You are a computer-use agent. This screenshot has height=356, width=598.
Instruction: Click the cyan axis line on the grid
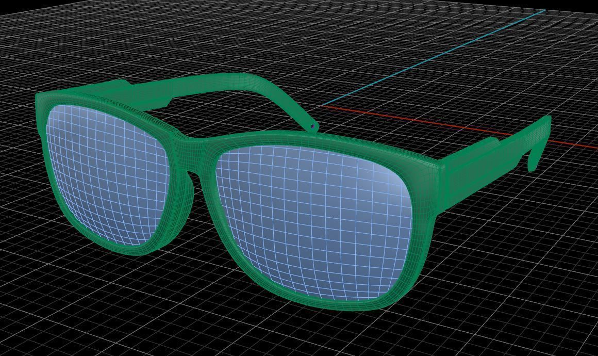(x=435, y=57)
